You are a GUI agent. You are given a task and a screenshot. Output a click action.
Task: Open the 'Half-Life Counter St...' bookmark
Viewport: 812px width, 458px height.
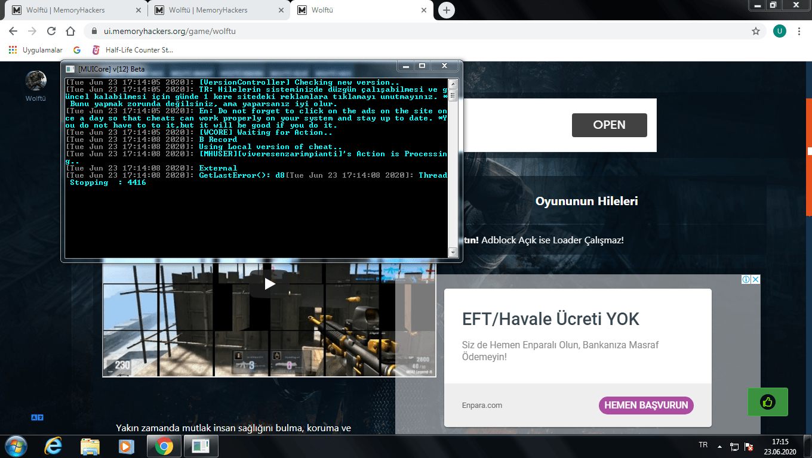[133, 50]
